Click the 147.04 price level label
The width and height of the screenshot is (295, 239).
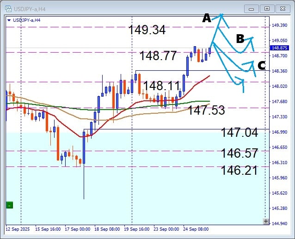(x=239, y=133)
